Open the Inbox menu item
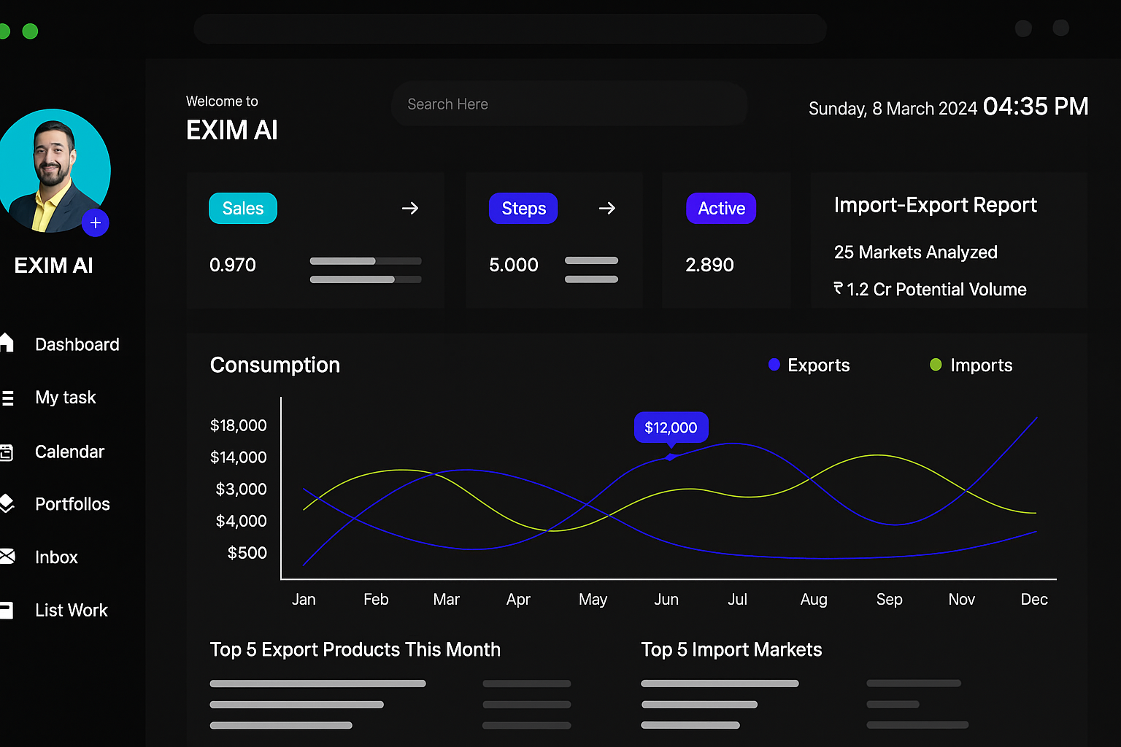1121x747 pixels. click(x=56, y=557)
